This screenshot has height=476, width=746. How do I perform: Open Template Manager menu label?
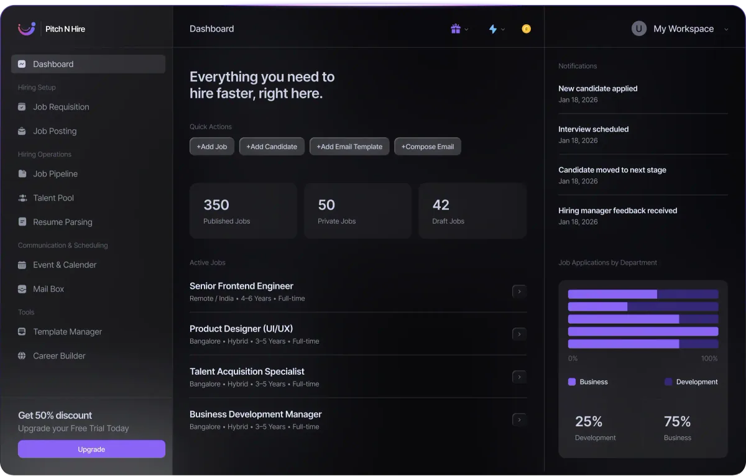click(68, 332)
